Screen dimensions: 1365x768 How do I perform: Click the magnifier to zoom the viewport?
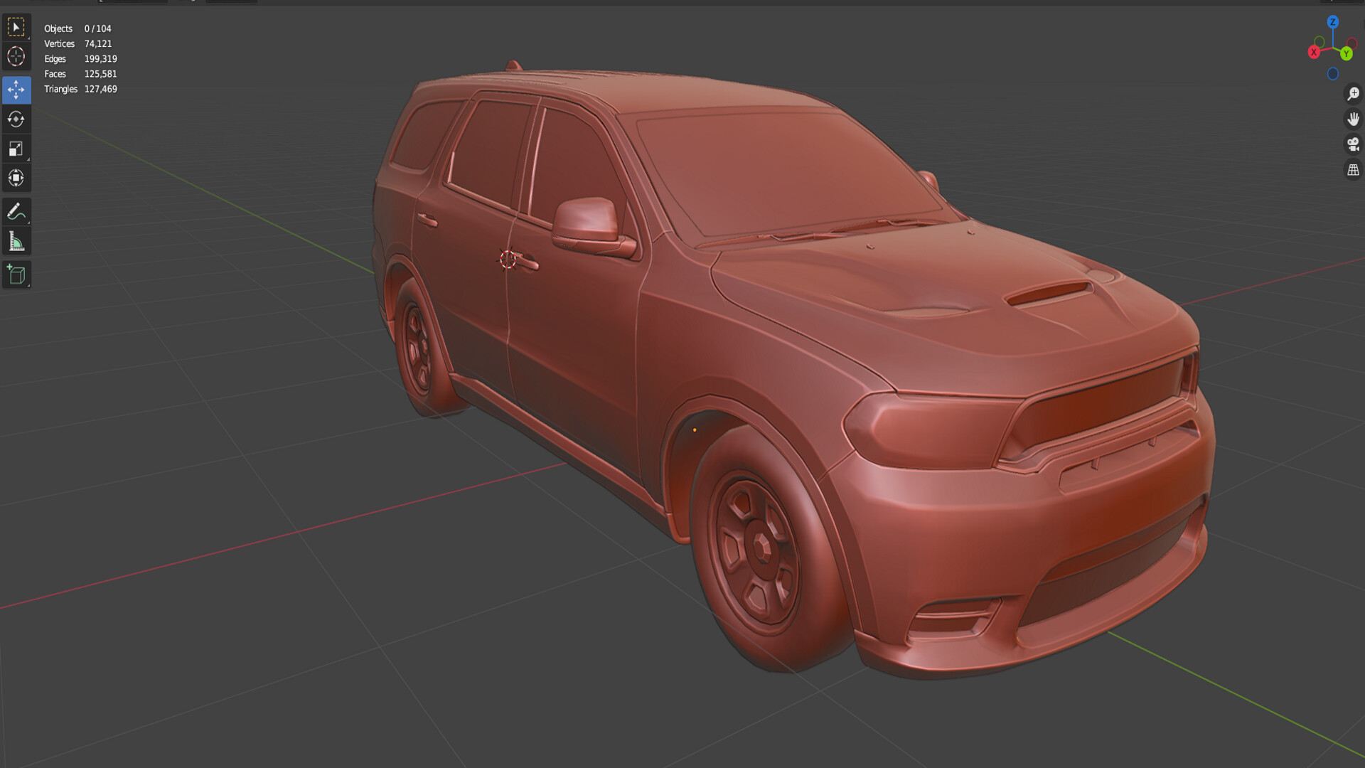[x=1353, y=92]
